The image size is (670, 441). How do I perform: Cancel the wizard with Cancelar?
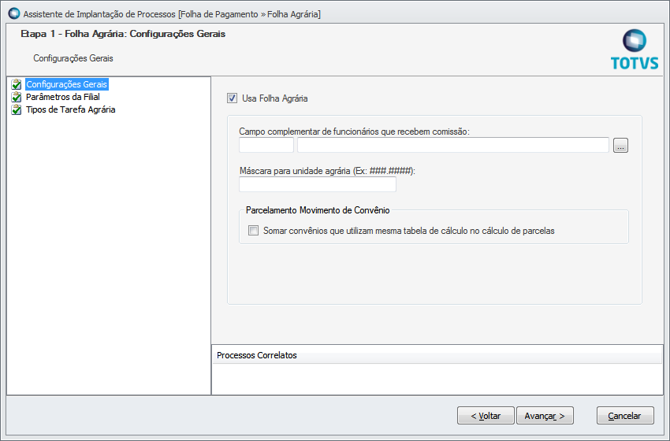[x=625, y=415]
